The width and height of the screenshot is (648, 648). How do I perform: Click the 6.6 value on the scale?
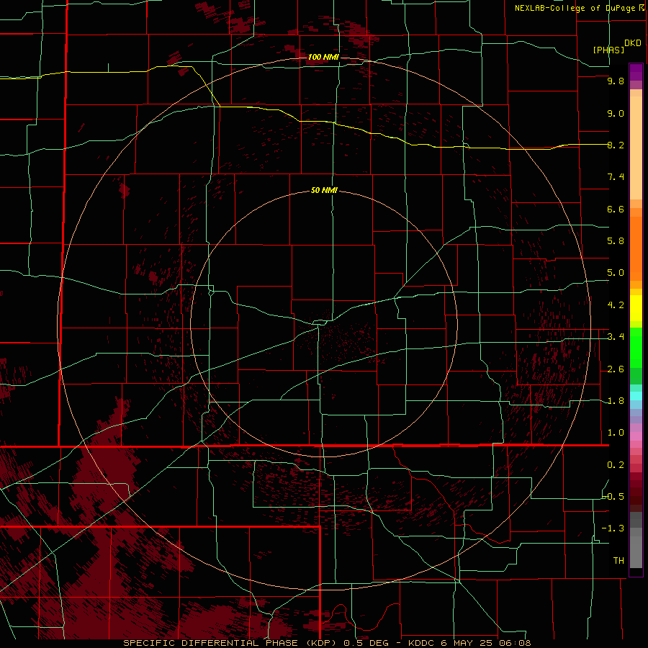[x=616, y=209]
